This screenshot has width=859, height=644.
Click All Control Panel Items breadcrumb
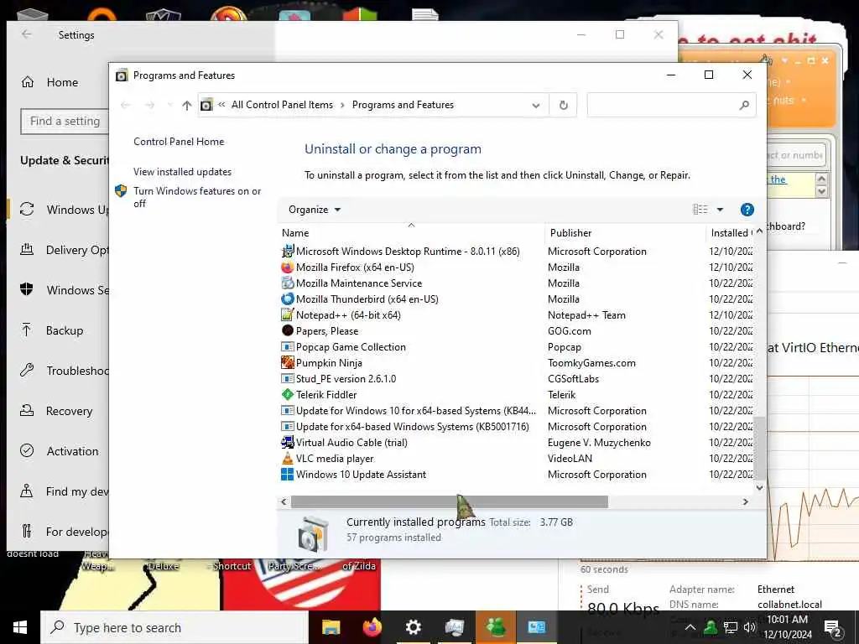282,105
